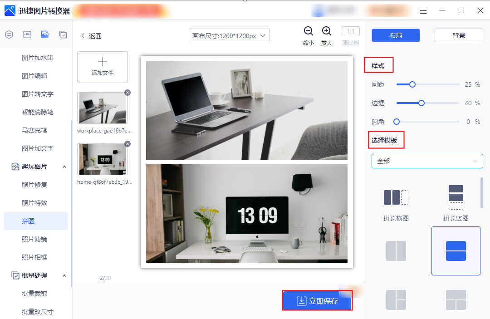
Task: Click the 间距 value 25
Action: click(x=468, y=84)
